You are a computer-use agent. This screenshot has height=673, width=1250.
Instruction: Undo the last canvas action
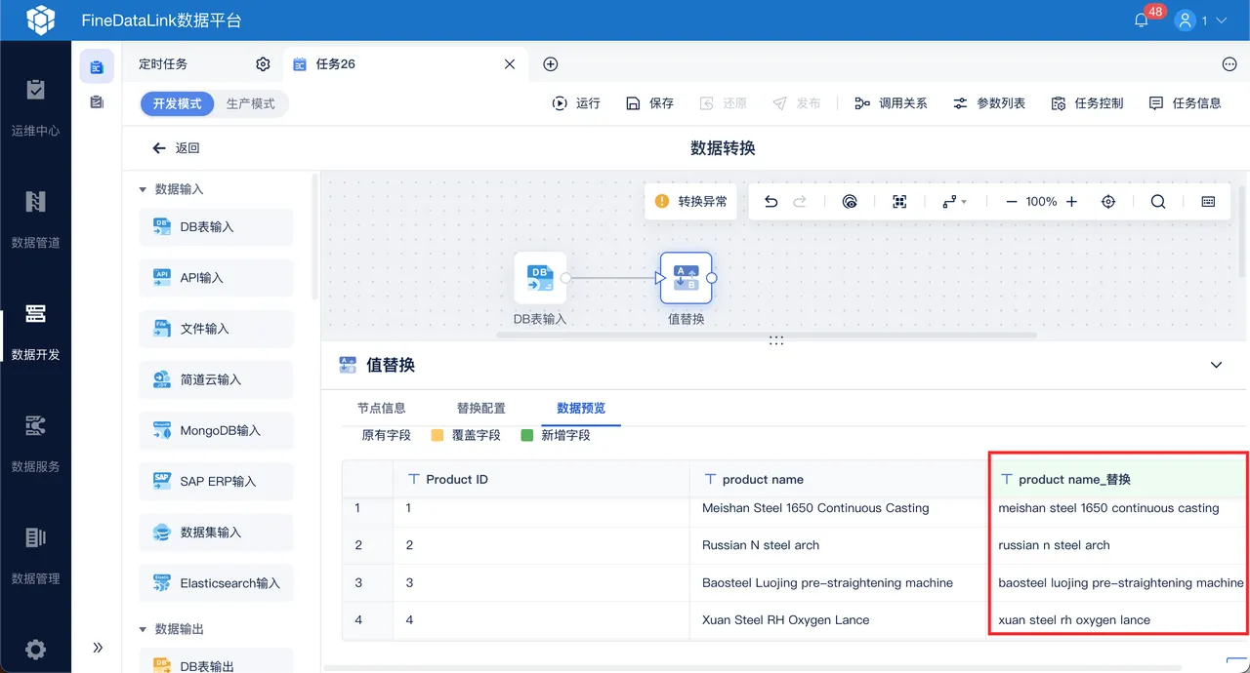click(x=771, y=202)
